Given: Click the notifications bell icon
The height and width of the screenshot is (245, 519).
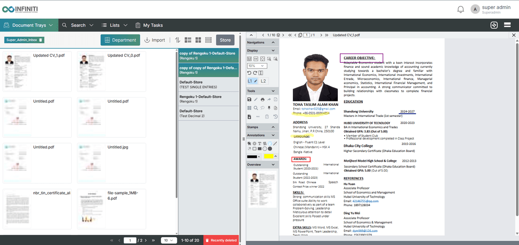Looking at the screenshot, I should pyautogui.click(x=461, y=9).
